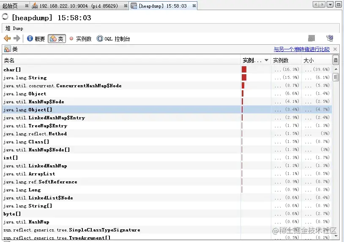Viewport: 344px width, 242px height.
Task: Click the red instance bar for char[]
Action: (x=244, y=70)
